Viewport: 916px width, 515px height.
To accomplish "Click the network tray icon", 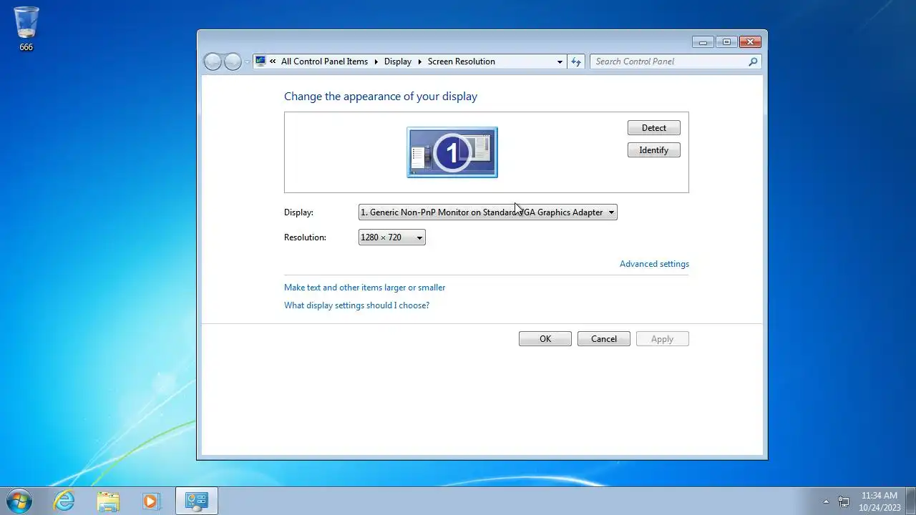I will 844,501.
